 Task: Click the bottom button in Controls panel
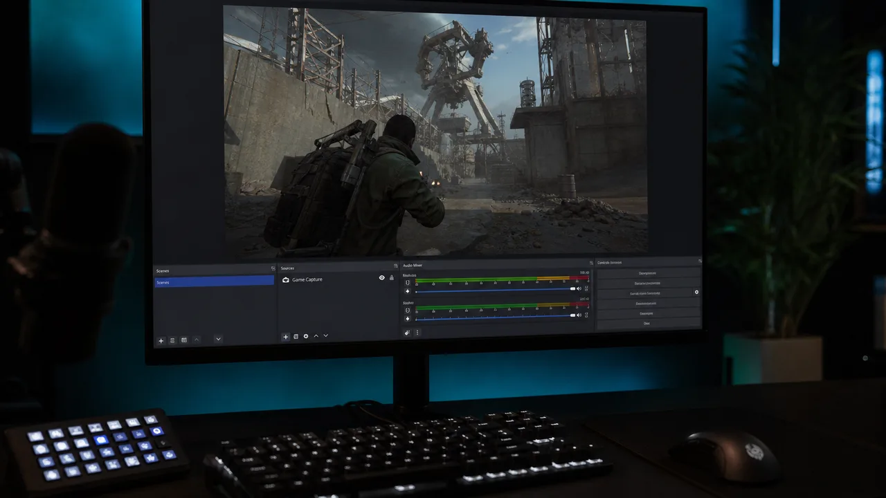pyautogui.click(x=648, y=323)
